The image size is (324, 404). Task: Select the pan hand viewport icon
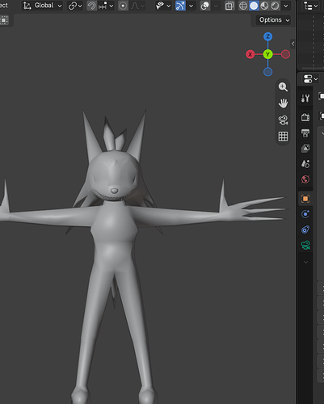coord(283,103)
